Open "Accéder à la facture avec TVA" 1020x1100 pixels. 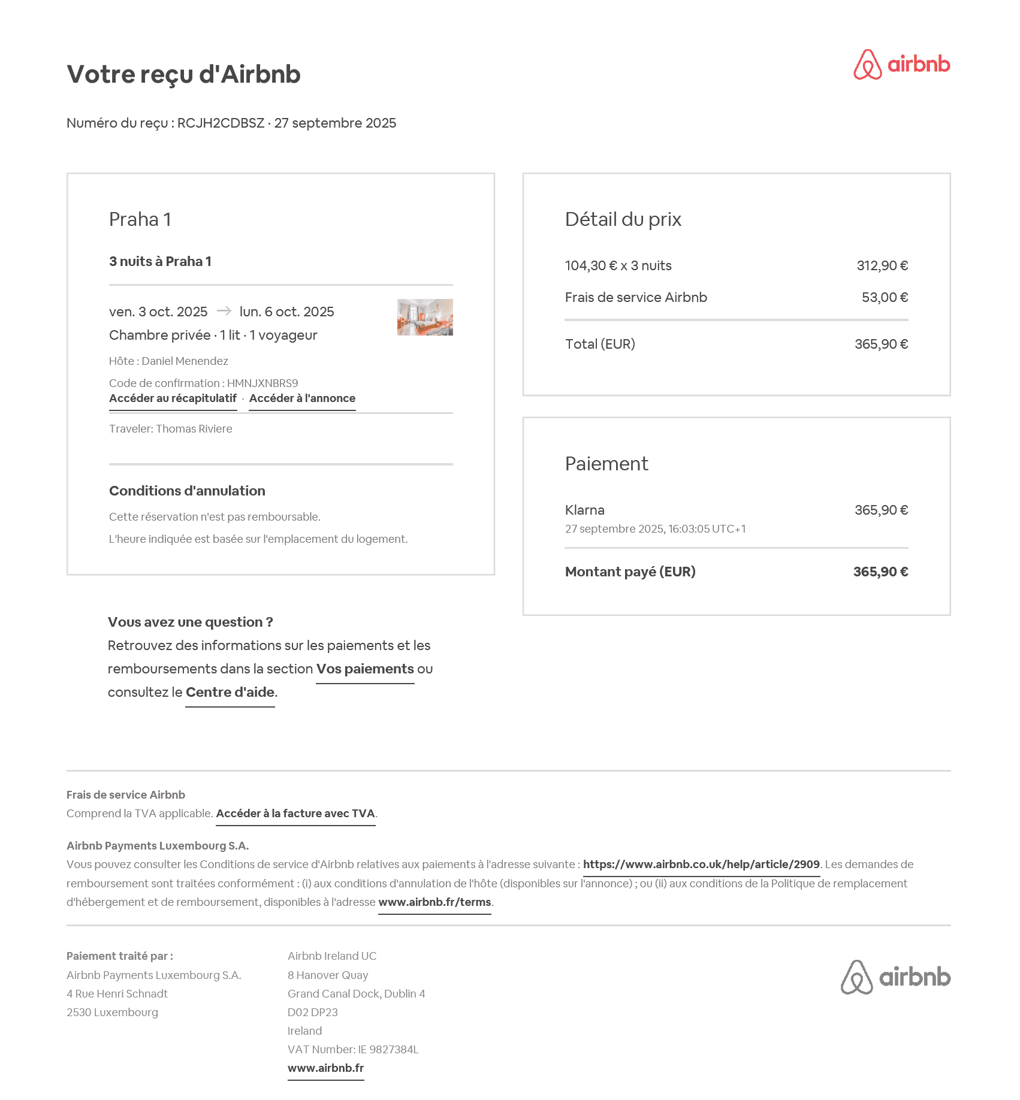[295, 814]
